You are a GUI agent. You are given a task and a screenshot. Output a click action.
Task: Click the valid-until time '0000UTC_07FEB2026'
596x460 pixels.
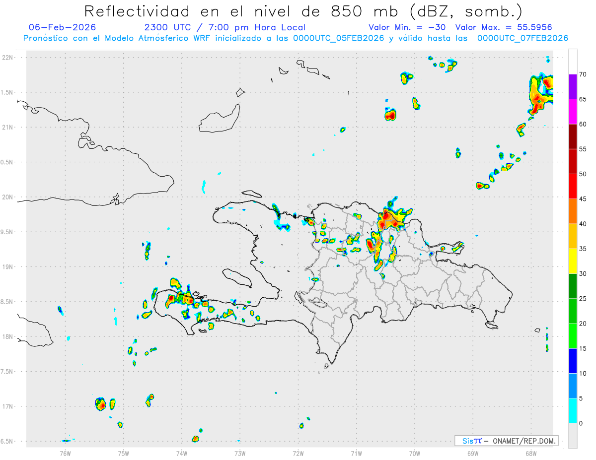pyautogui.click(x=523, y=38)
